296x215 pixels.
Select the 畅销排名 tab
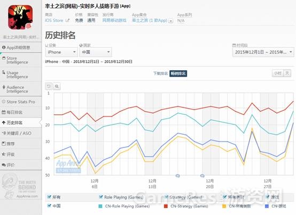(178, 73)
